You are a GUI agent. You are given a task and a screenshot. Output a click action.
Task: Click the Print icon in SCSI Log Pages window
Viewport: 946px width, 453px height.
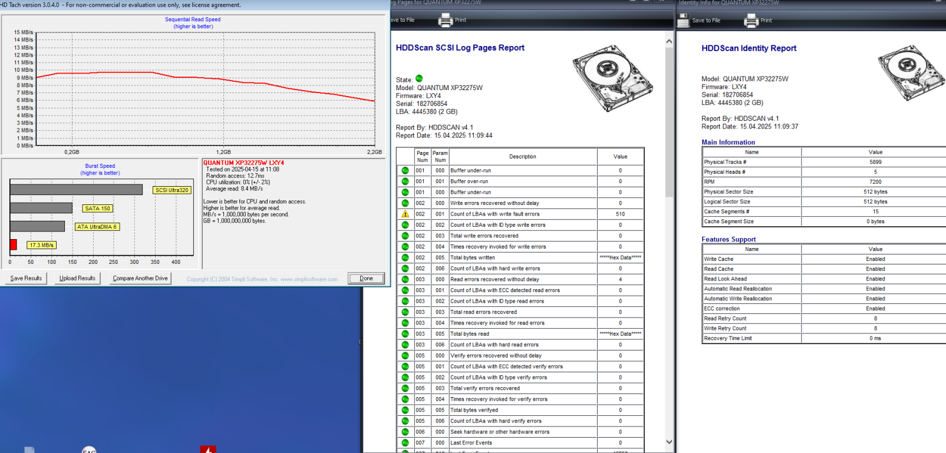point(445,21)
